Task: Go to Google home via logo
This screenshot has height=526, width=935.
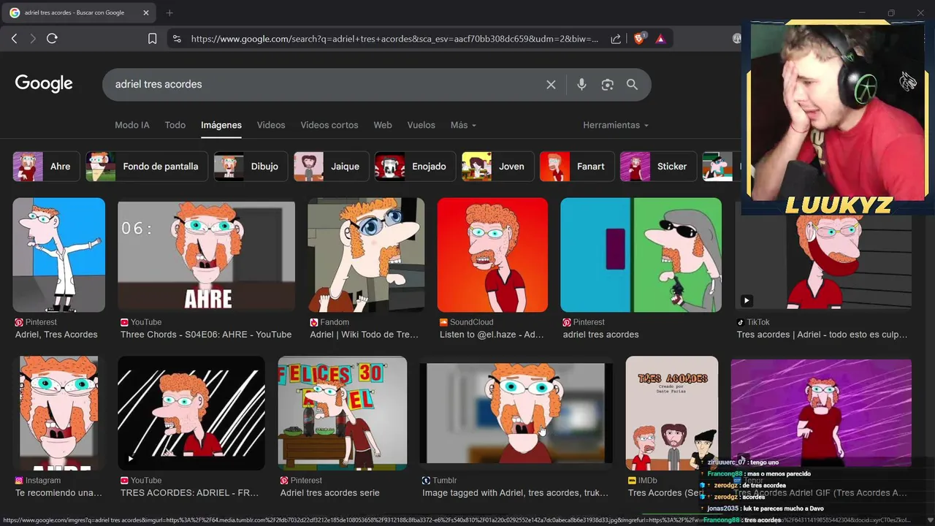Action: point(44,84)
